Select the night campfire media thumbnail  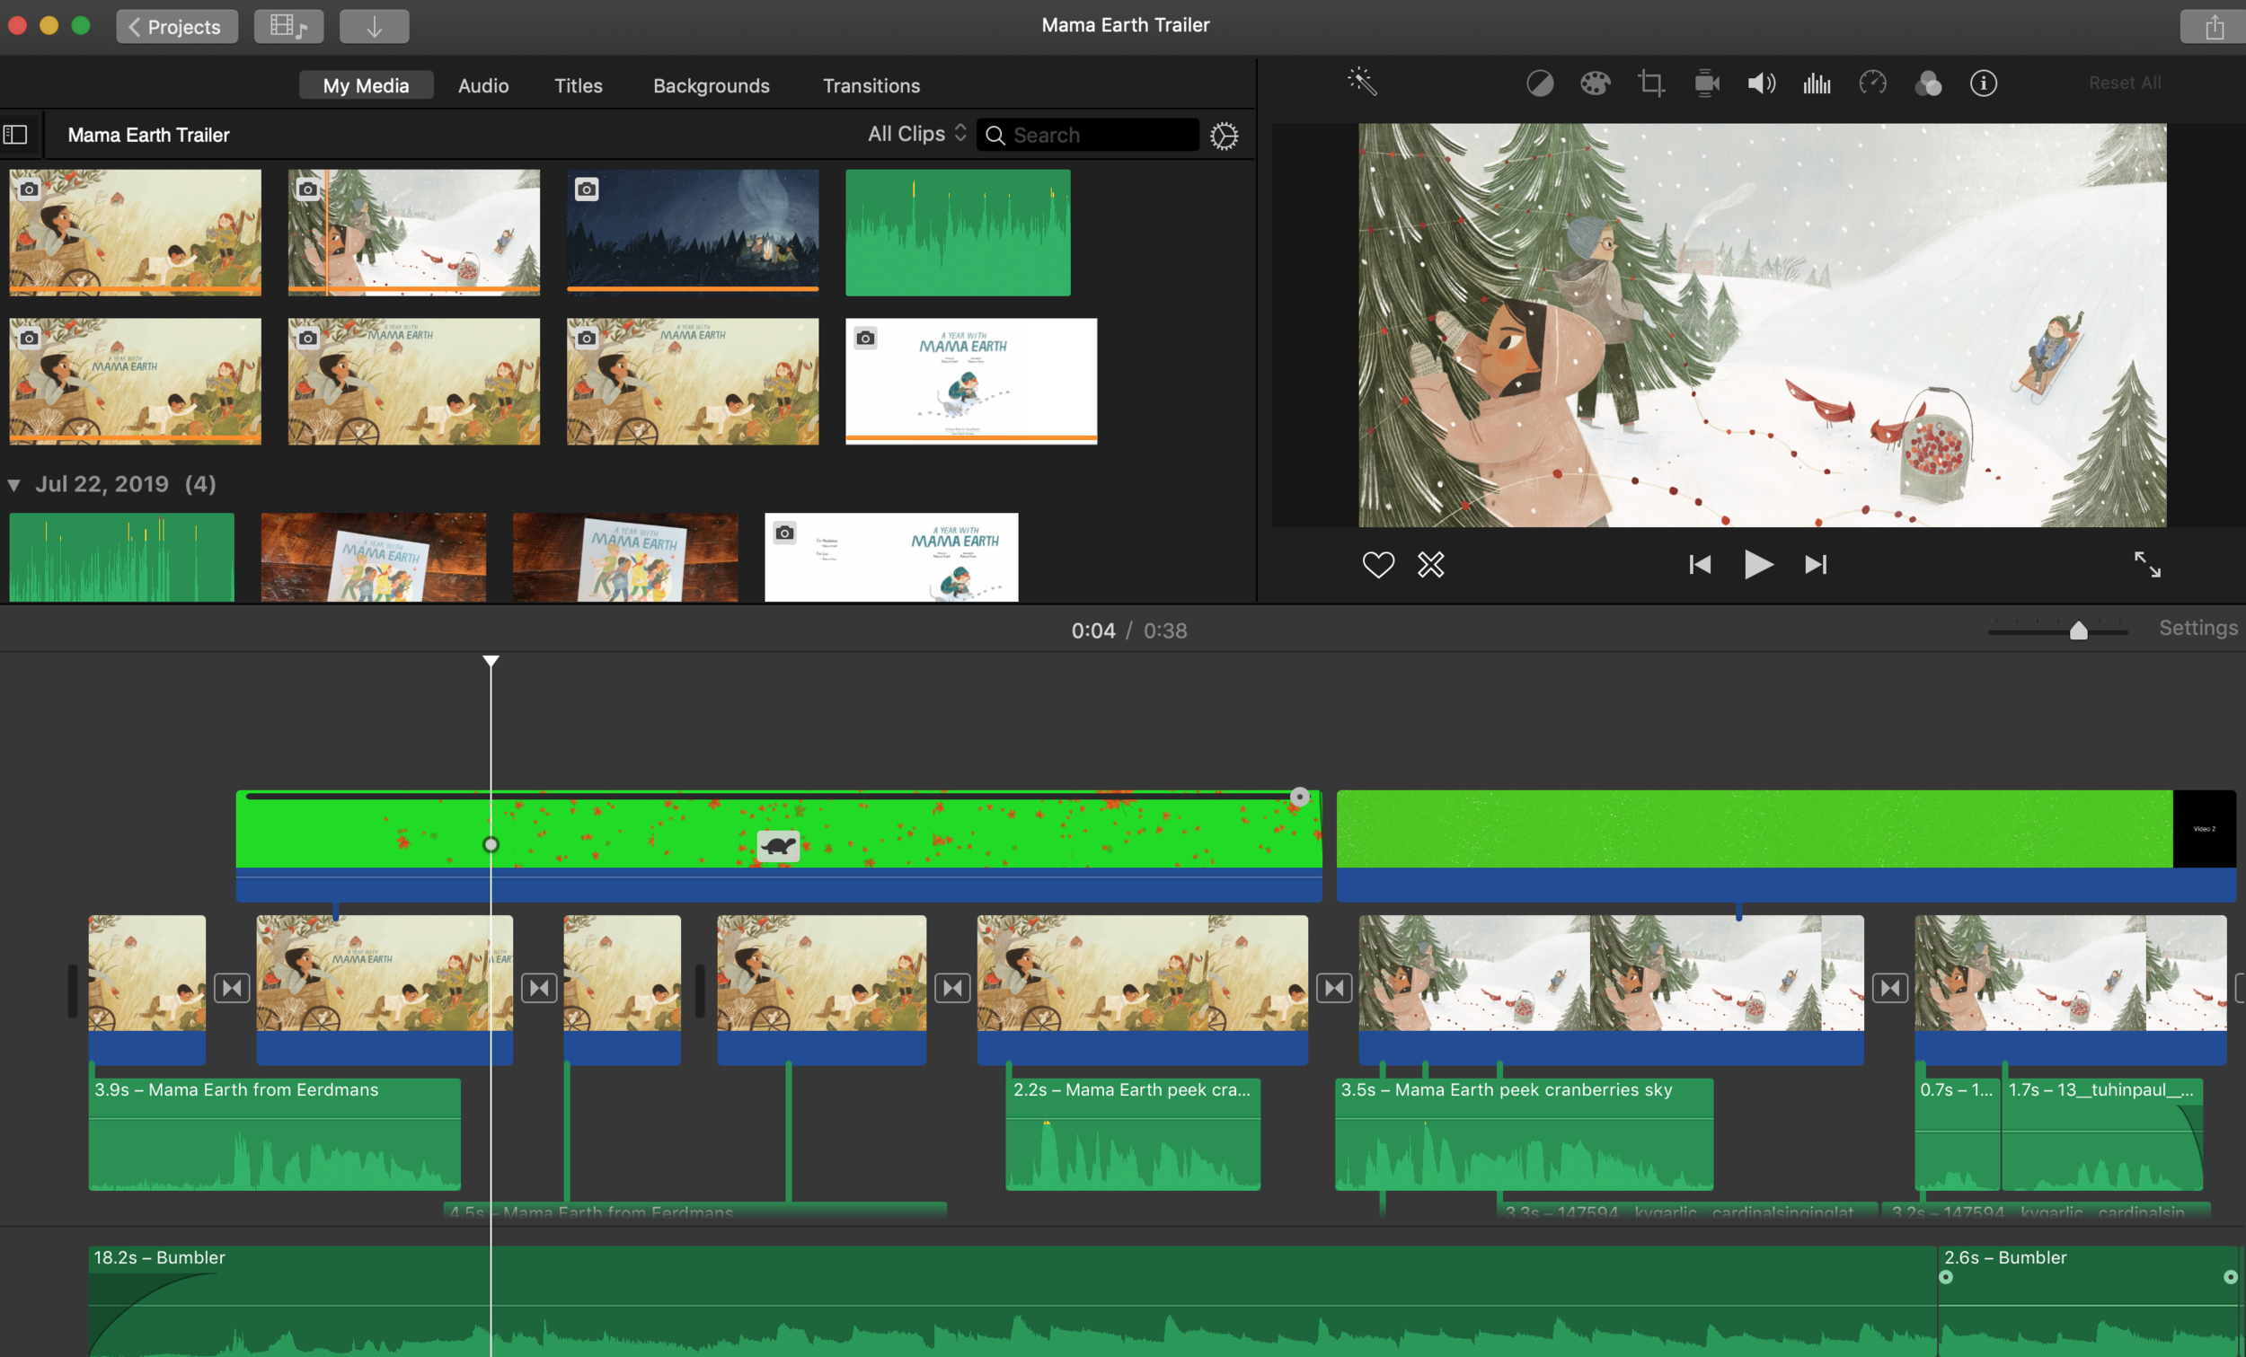[x=693, y=232]
